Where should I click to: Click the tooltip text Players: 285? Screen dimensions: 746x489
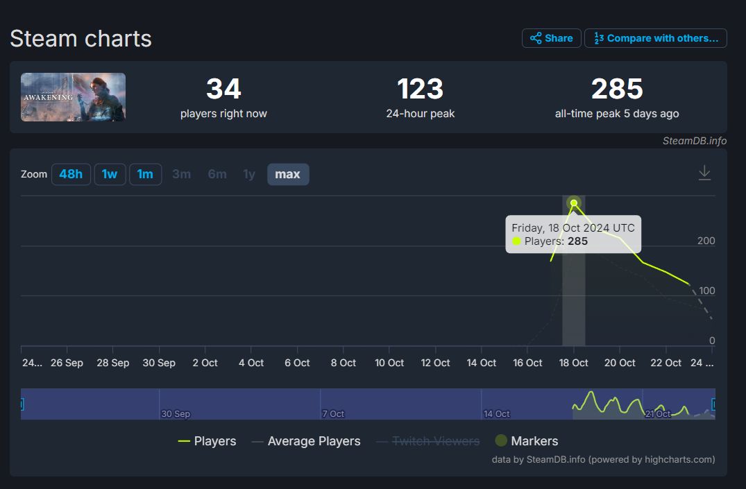tap(556, 241)
